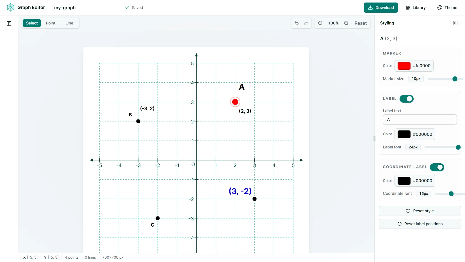
Task: Switch to the Point tool
Action: point(51,23)
